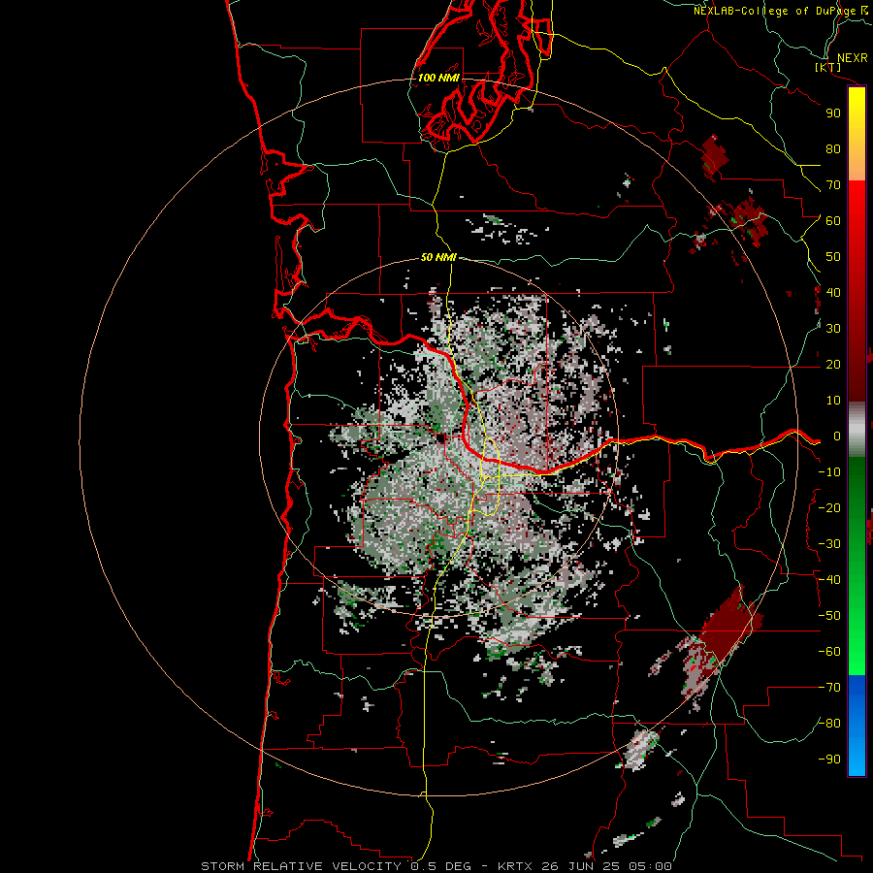873x873 pixels.
Task: Click the 0 value on the velocity scale
Action: tap(837, 436)
